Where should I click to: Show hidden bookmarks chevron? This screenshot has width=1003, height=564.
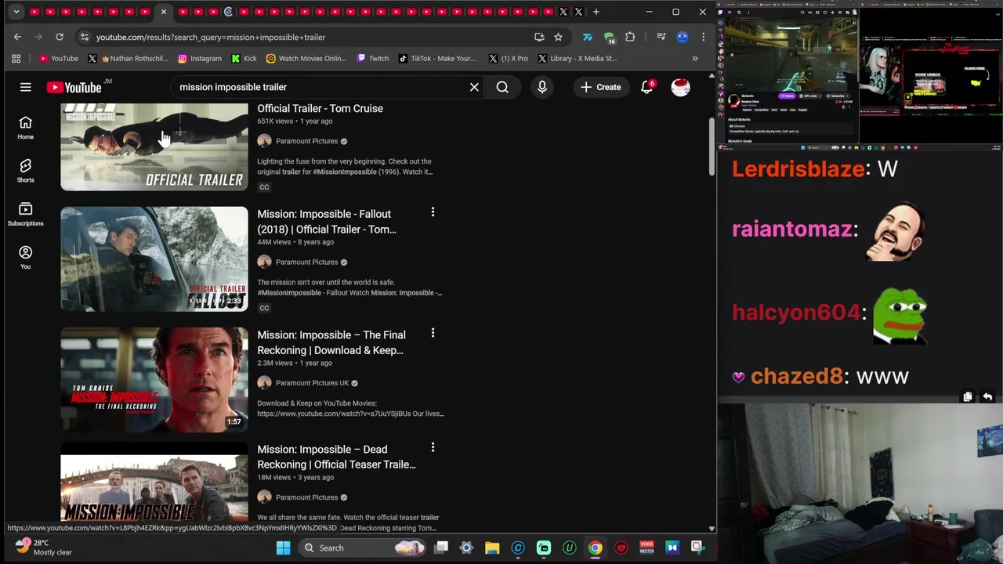click(x=694, y=58)
